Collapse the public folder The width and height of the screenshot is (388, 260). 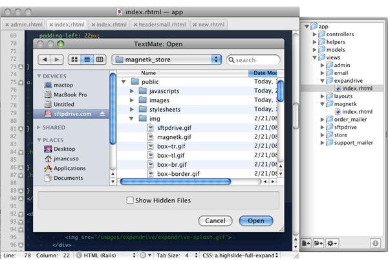click(124, 81)
